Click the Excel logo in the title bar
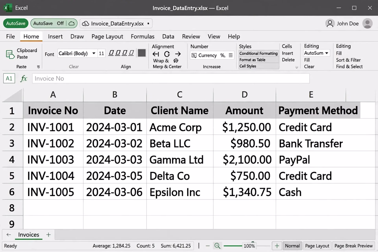378x252 pixels. 8,8
